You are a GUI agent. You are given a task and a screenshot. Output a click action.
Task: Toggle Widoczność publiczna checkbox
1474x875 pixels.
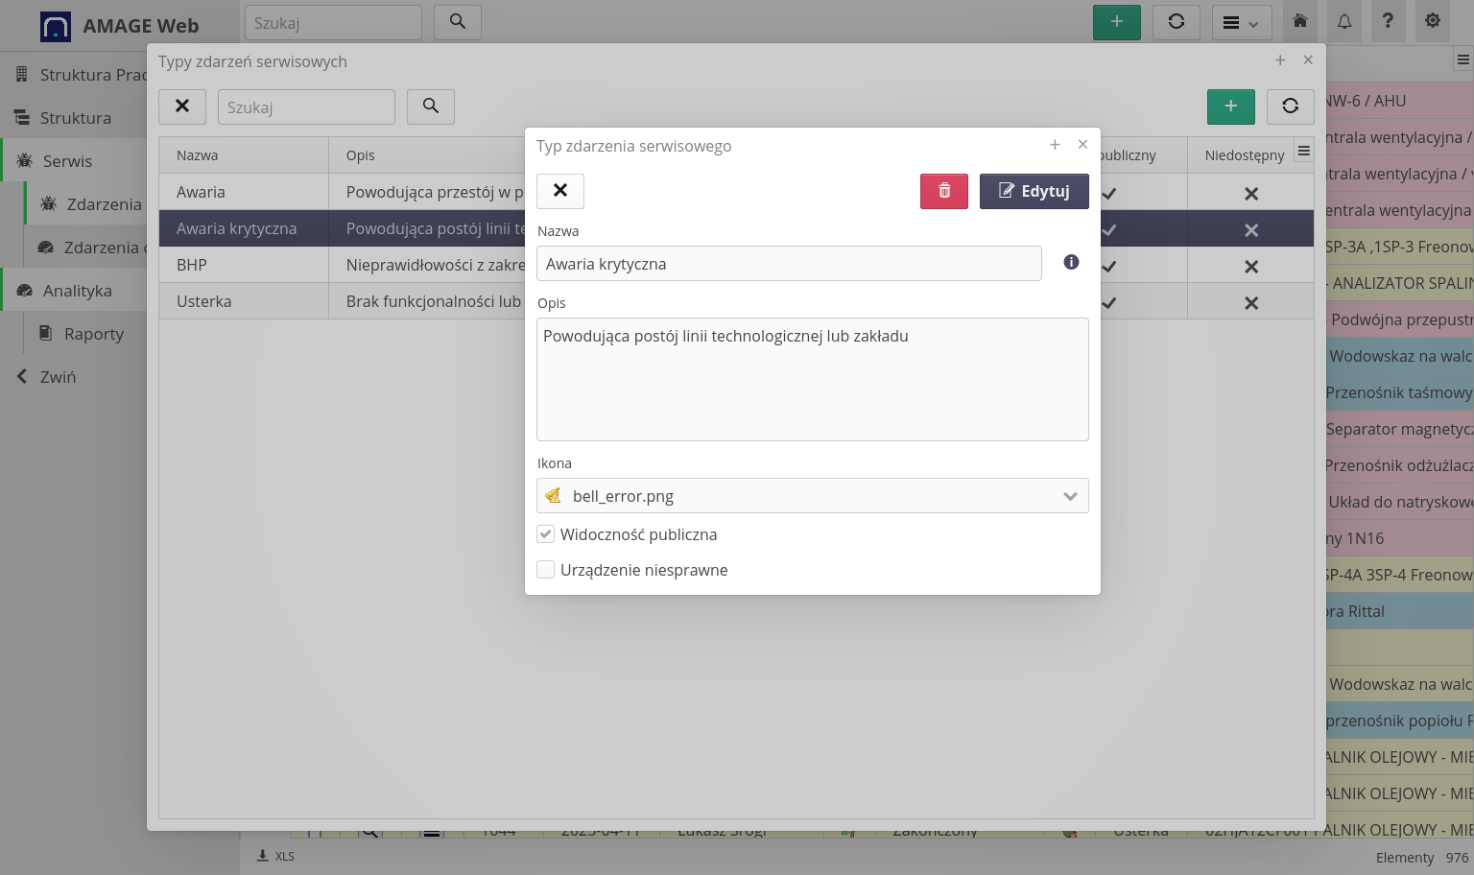(x=545, y=534)
